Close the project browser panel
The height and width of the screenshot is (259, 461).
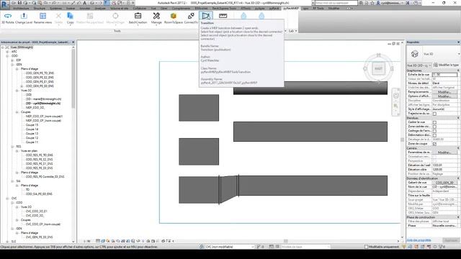[x=73, y=42]
